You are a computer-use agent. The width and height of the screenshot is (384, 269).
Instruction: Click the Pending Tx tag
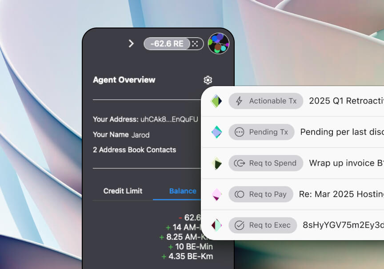(x=261, y=132)
